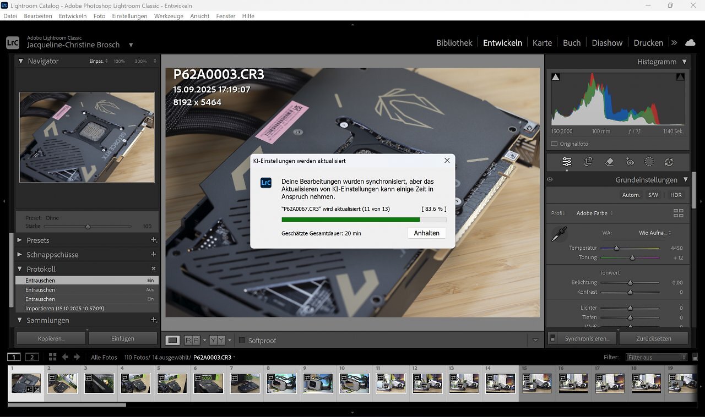Switch to the Karte module
This screenshot has height=417, width=705.
click(x=542, y=42)
